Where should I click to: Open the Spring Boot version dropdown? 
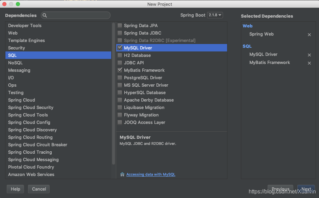coord(215,15)
